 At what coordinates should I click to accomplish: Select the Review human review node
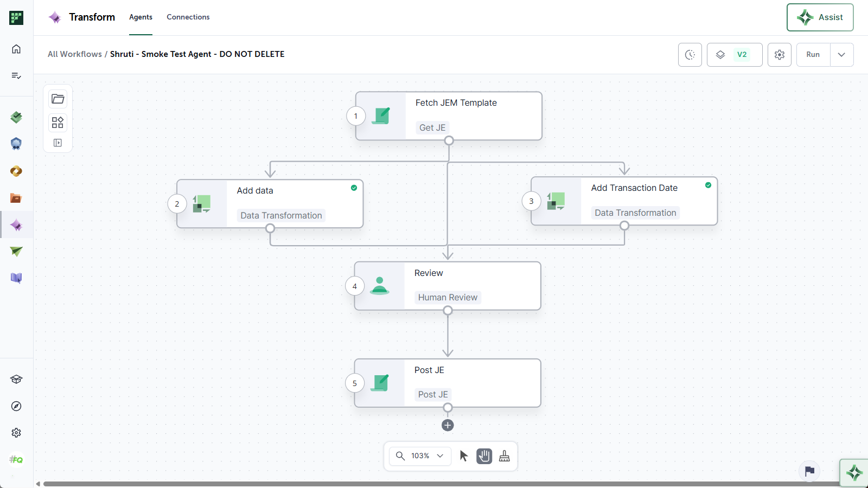coord(448,286)
